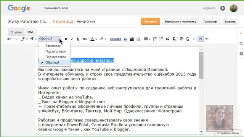Run the spell check
Screen dimensions: 244x137
pyautogui.click(x=181, y=39)
